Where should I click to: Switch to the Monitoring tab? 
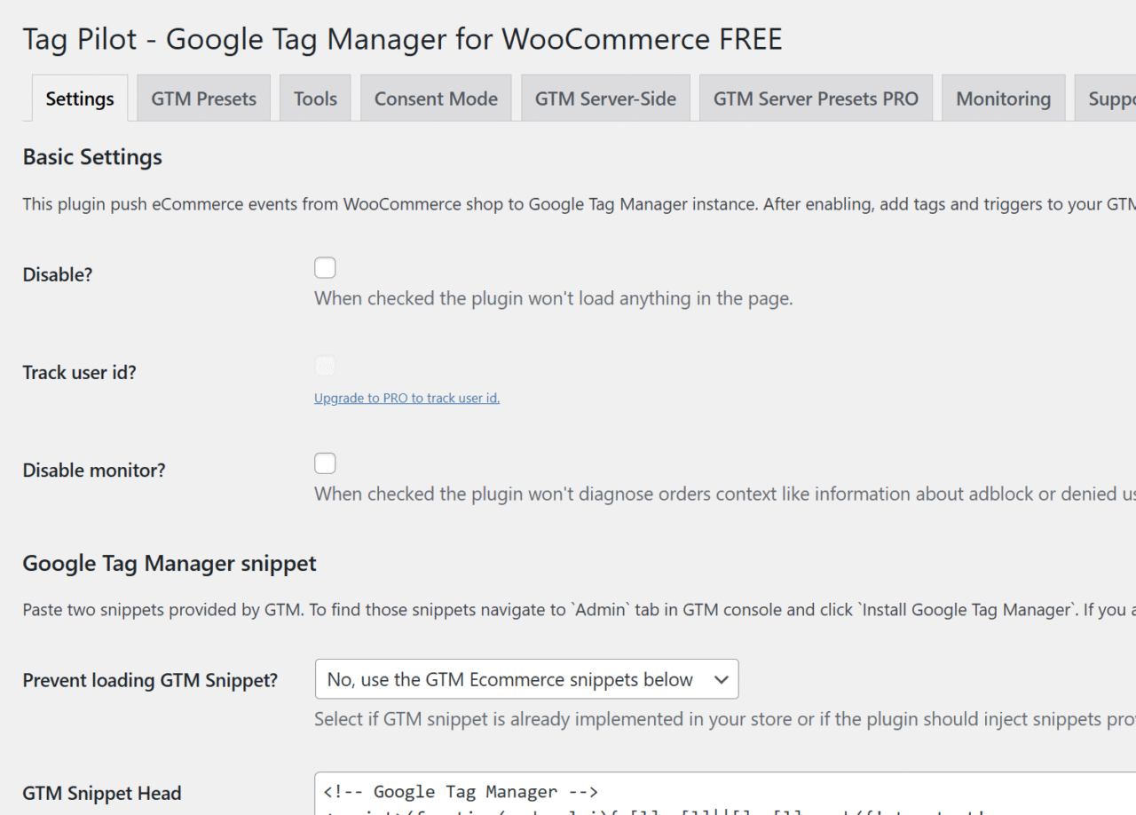point(1004,99)
